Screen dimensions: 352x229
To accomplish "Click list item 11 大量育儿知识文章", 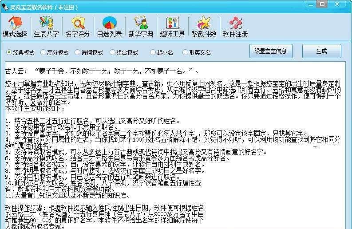I will tap(68, 196).
